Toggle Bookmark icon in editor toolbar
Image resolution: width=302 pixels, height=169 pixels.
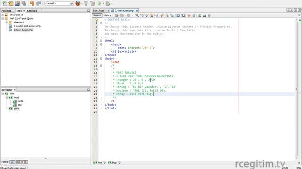172,15
